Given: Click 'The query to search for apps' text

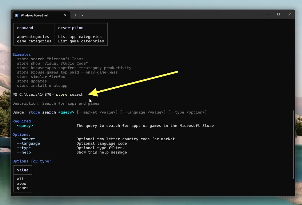Looking at the screenshot, I should click(146, 126).
